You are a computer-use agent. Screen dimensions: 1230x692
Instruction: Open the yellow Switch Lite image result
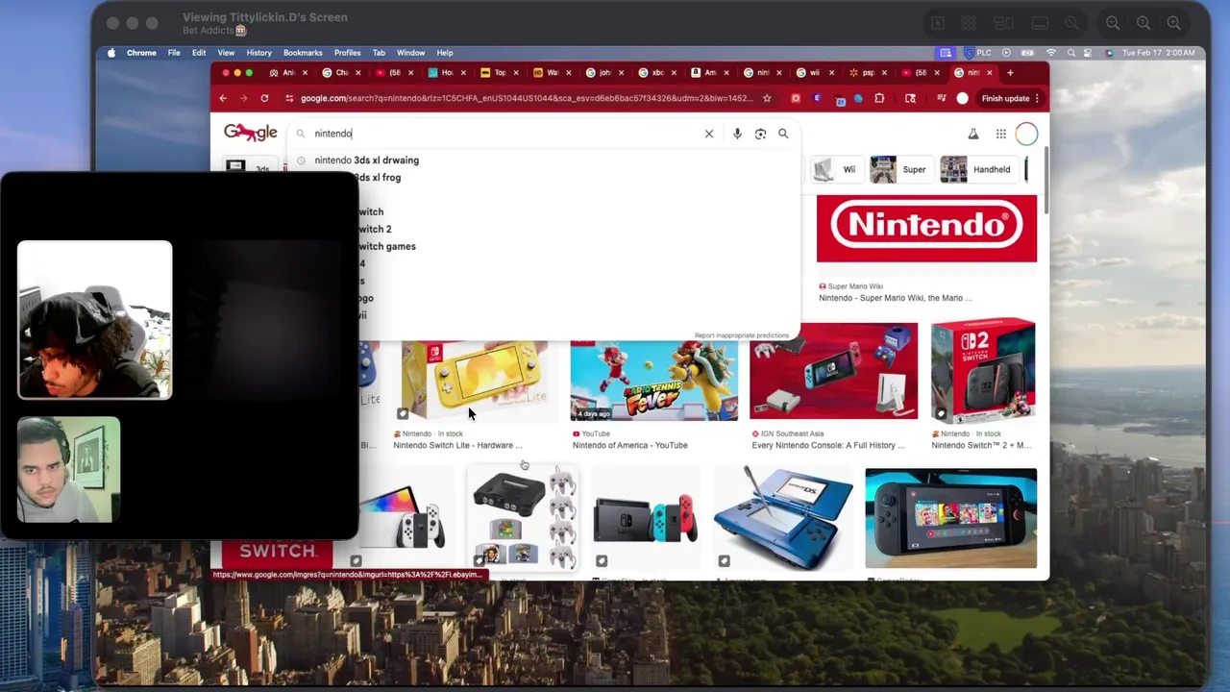[475, 381]
